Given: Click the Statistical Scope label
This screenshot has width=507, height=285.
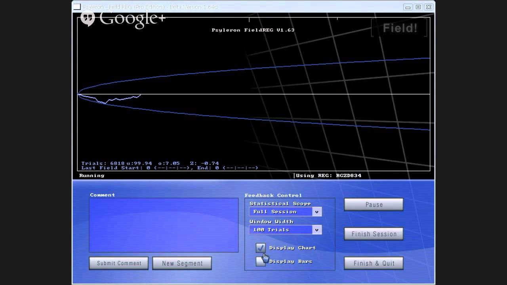Looking at the screenshot, I should click(280, 203).
